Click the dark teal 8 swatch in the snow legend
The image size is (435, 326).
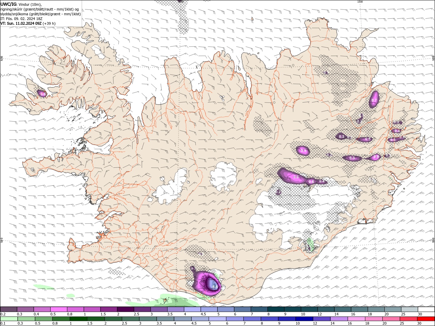(276, 309)
